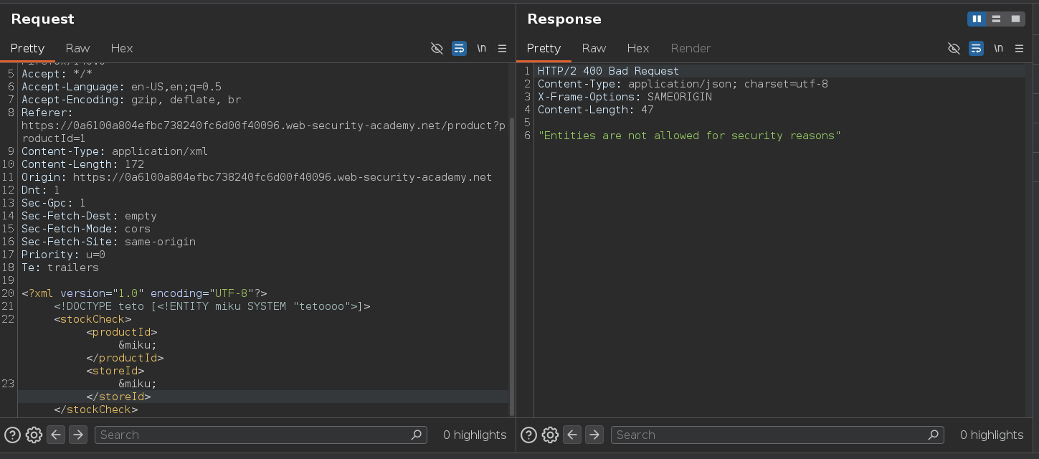Open Request panel hamburger options menu
Screen dimensions: 1039x459
(502, 48)
